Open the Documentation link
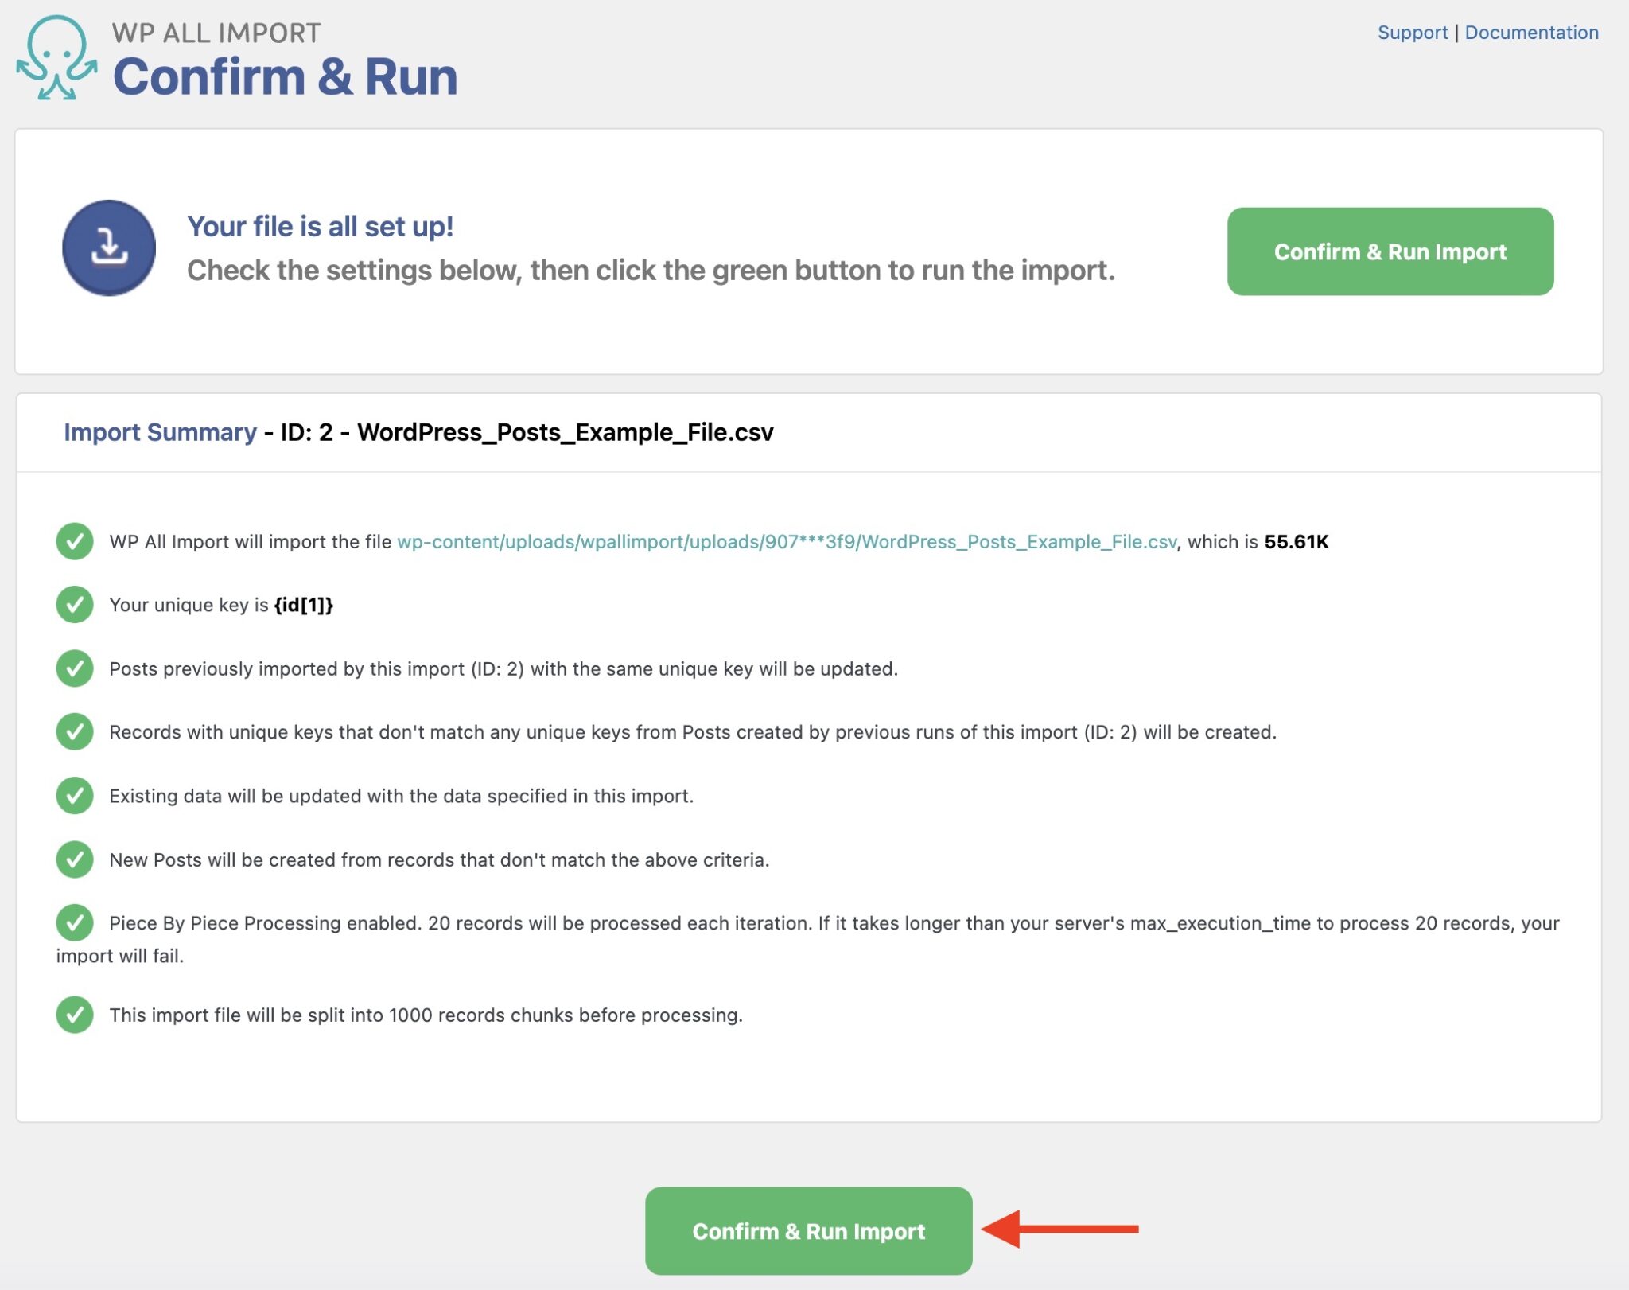This screenshot has width=1629, height=1290. (1532, 33)
